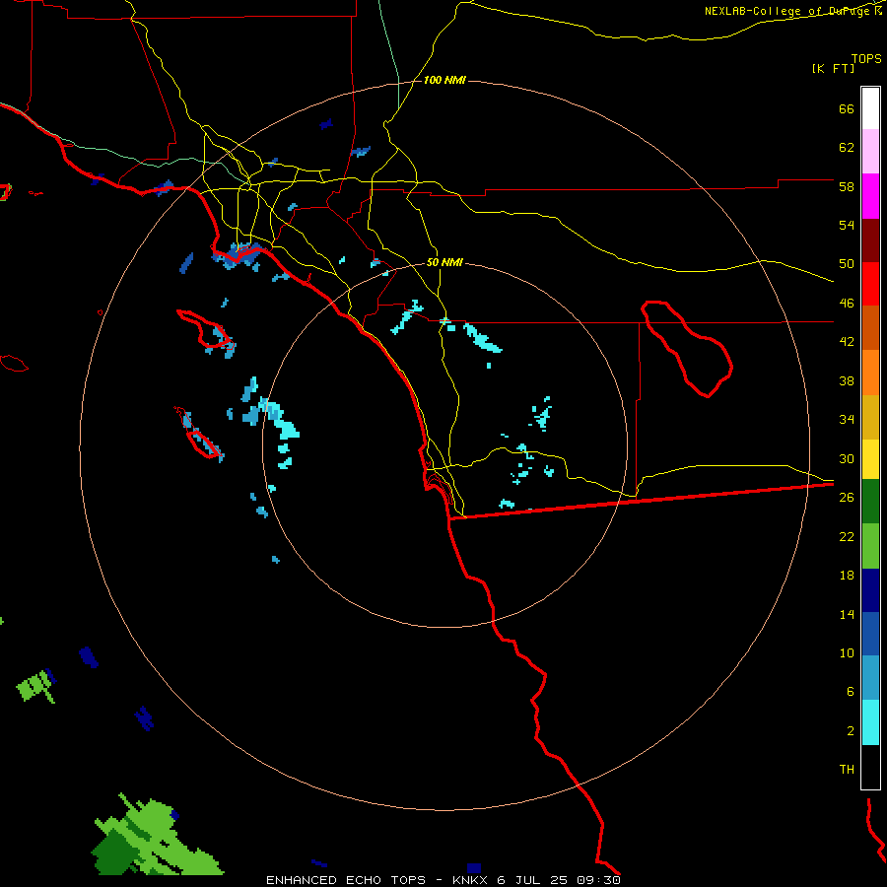Click the legend value 62
887x887 pixels.
coord(847,148)
